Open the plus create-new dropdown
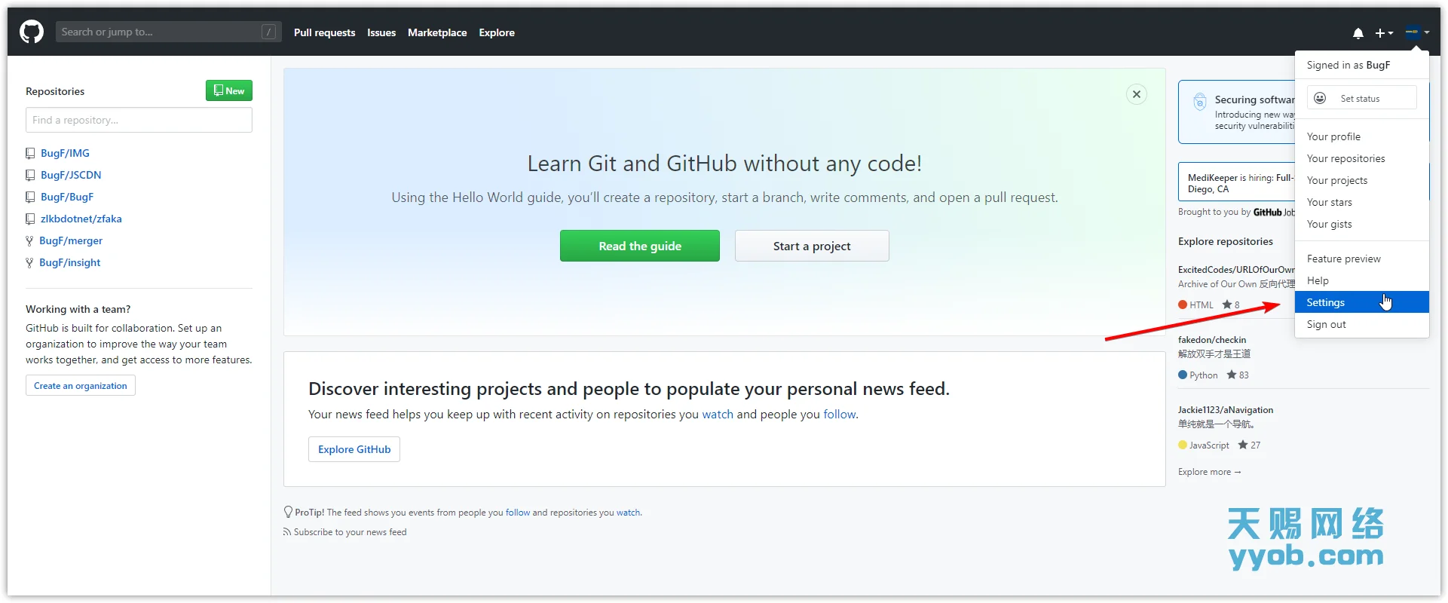Viewport: 1448px width, 603px height. [1384, 32]
